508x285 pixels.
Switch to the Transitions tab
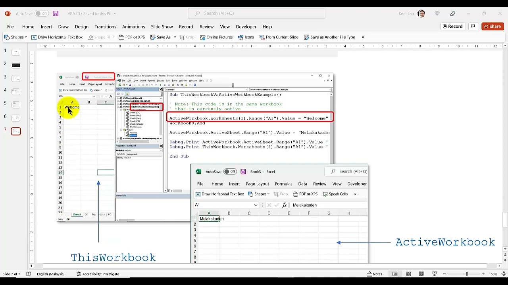pos(105,27)
